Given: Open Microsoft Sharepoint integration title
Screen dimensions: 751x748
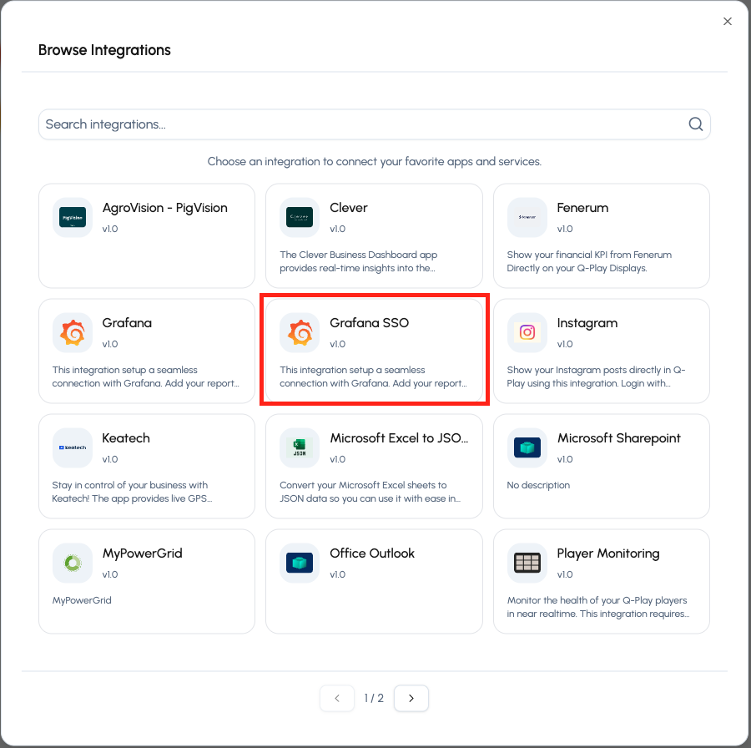Looking at the screenshot, I should coord(619,438).
